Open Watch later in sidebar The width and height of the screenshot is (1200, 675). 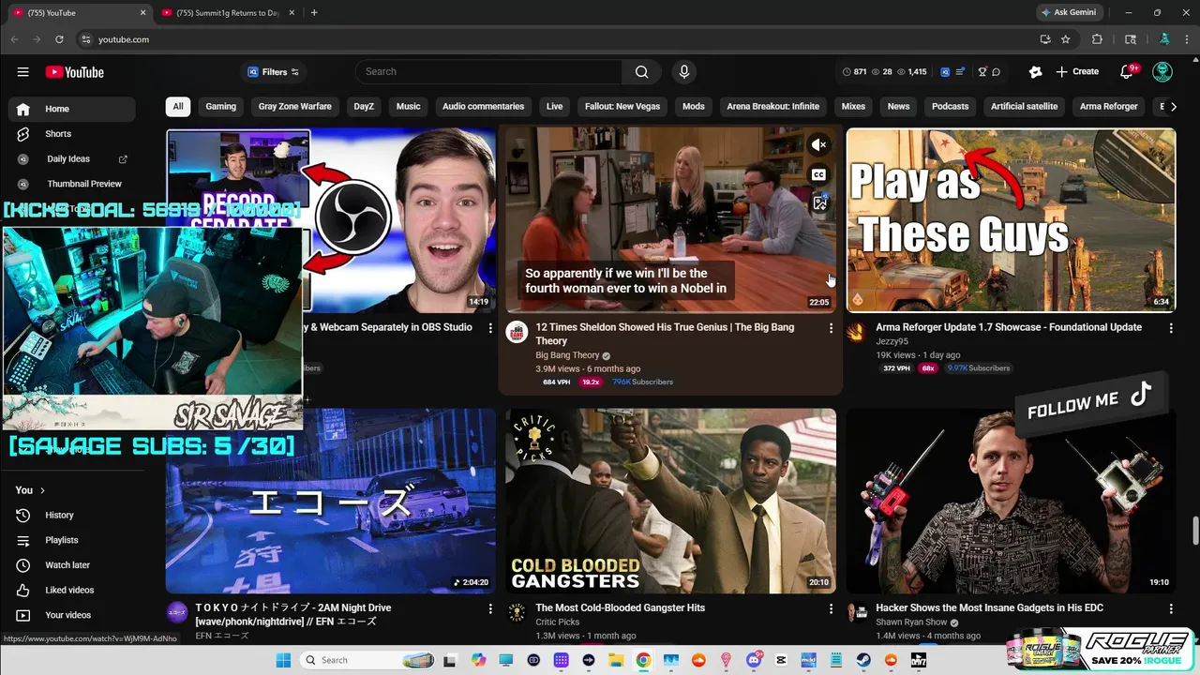click(72, 565)
